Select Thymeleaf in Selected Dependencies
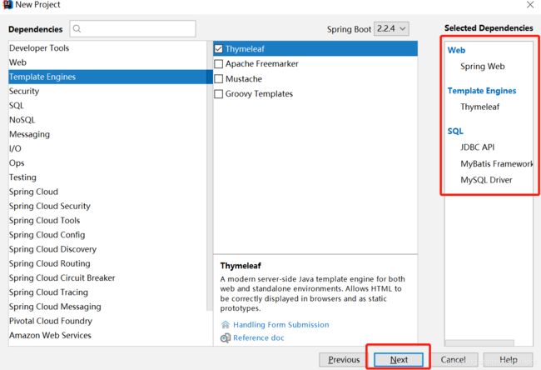541x370 pixels. 479,107
